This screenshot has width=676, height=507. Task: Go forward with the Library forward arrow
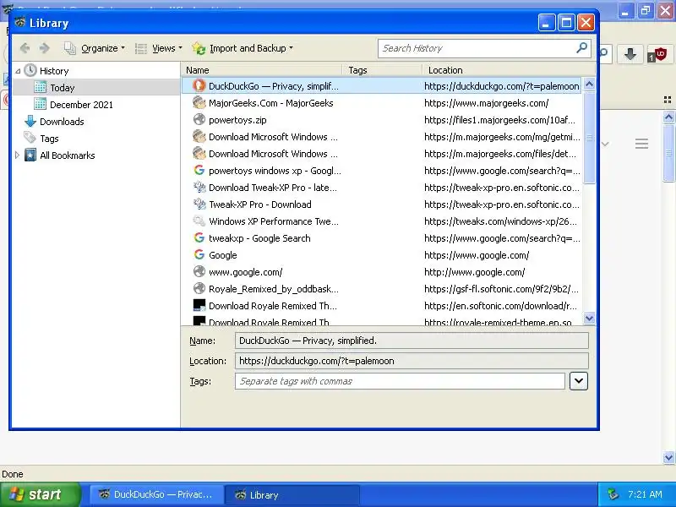tap(44, 48)
